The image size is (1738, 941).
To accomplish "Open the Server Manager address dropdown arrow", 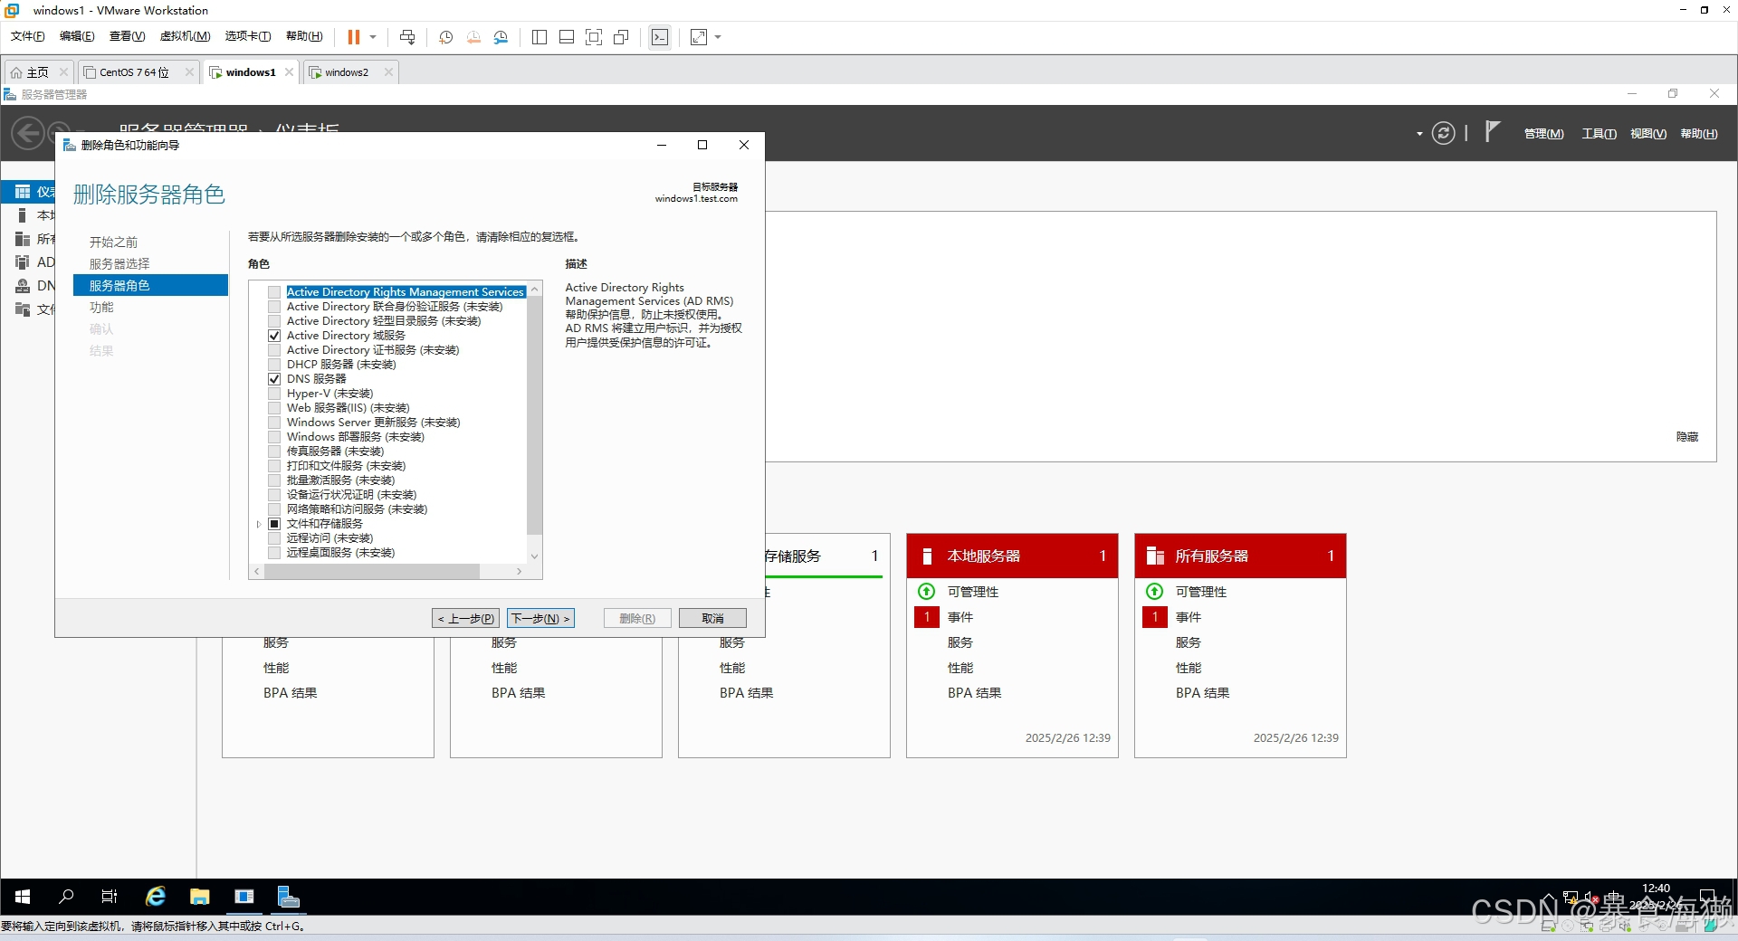I will (1419, 134).
